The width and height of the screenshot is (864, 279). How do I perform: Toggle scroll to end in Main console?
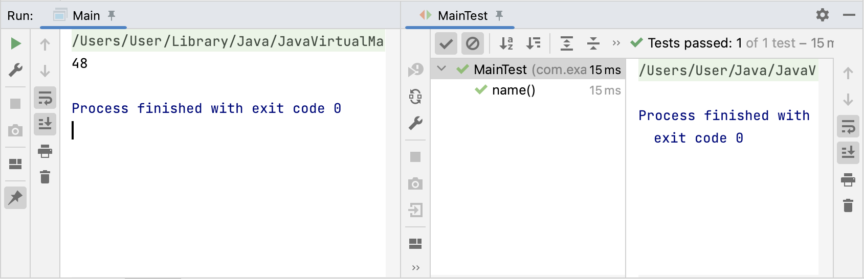(45, 124)
